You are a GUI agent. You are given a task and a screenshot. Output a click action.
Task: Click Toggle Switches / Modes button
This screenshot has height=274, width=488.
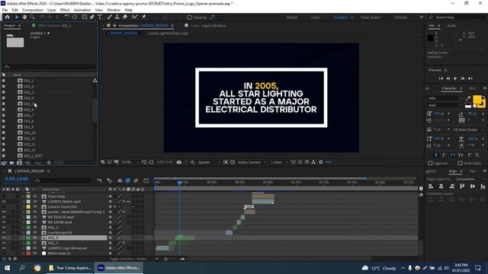click(x=128, y=259)
